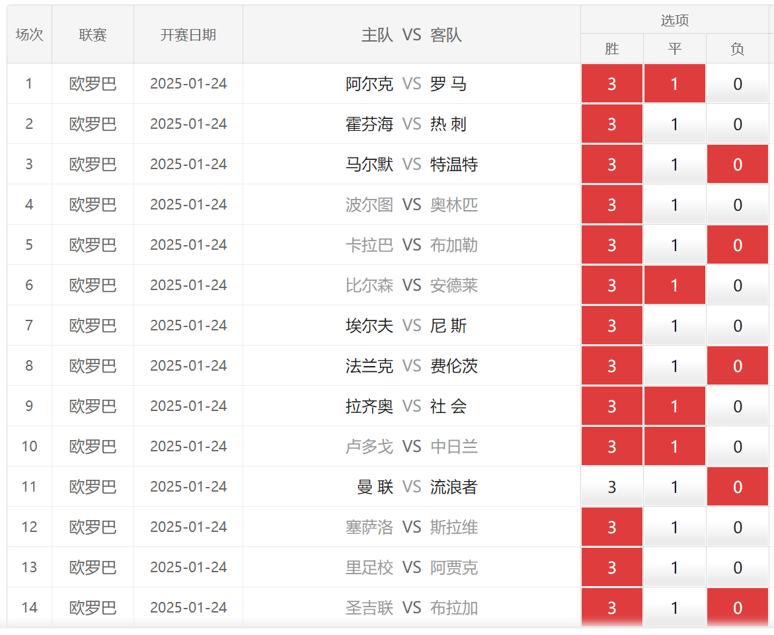
Task: Deselect draw option 1 for 比尔森 VS 安德莱
Action: coord(674,285)
